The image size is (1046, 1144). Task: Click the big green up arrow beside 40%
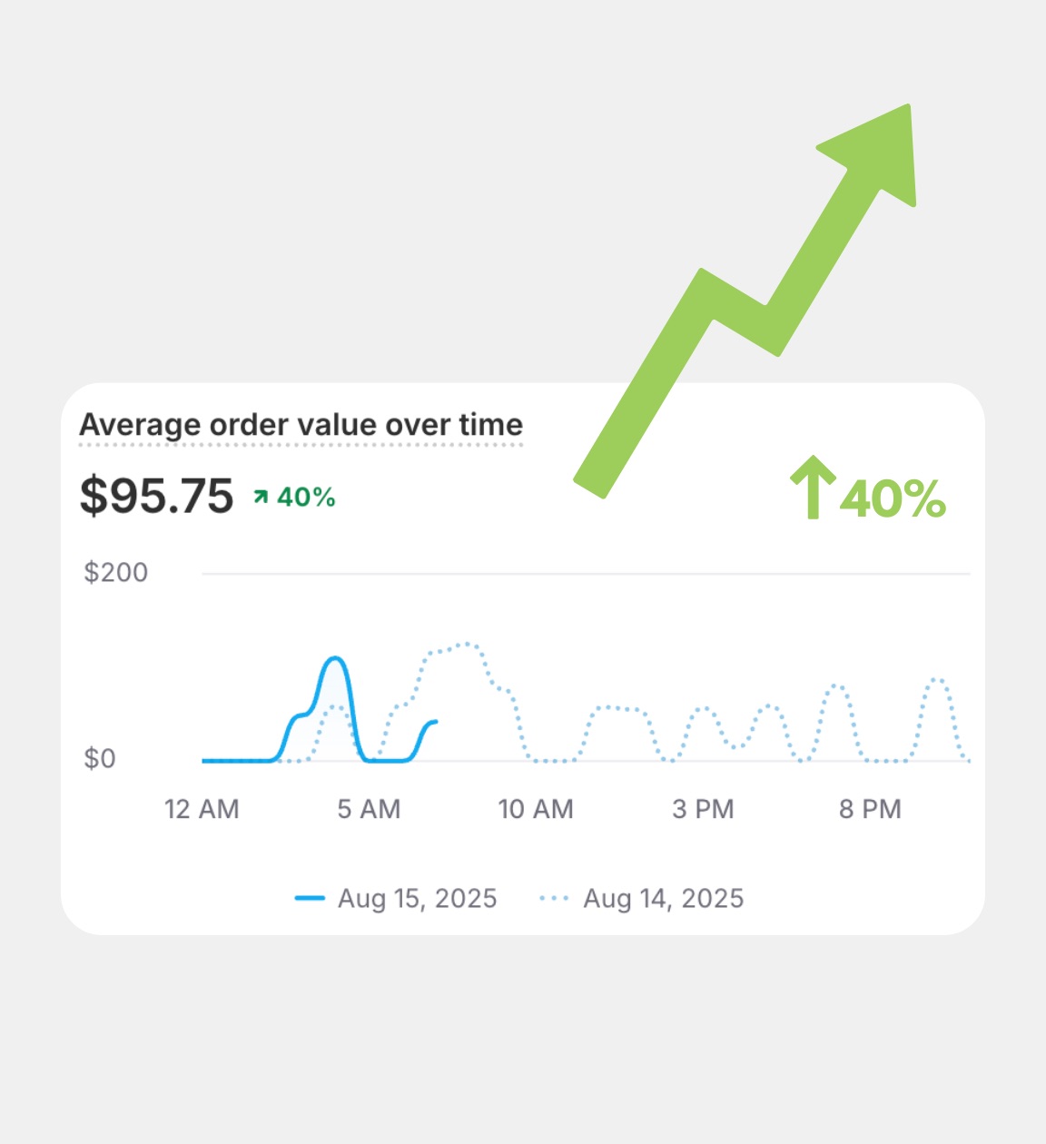[x=813, y=488]
